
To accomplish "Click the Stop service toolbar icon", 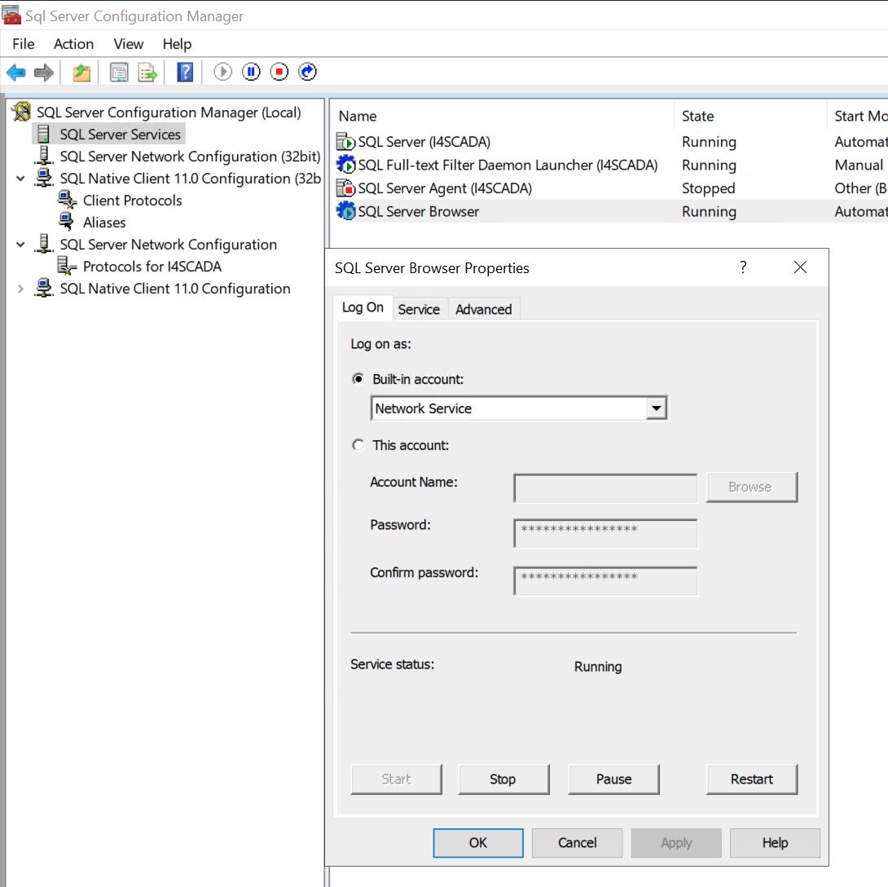I will (278, 72).
